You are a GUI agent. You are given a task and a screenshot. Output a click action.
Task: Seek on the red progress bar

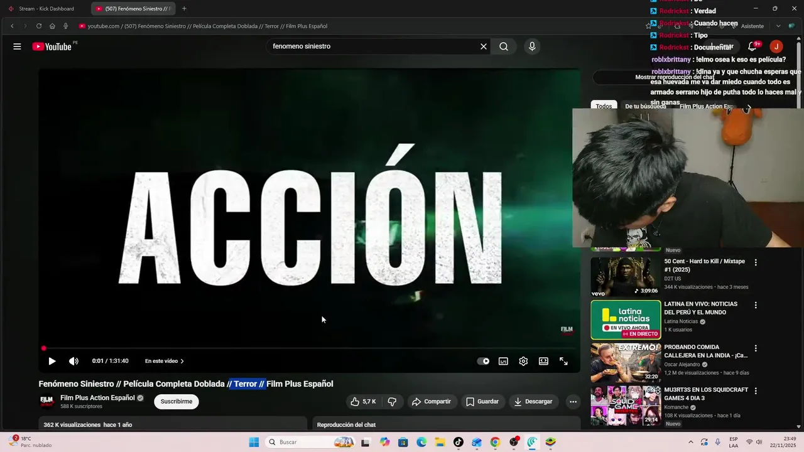coord(310,348)
